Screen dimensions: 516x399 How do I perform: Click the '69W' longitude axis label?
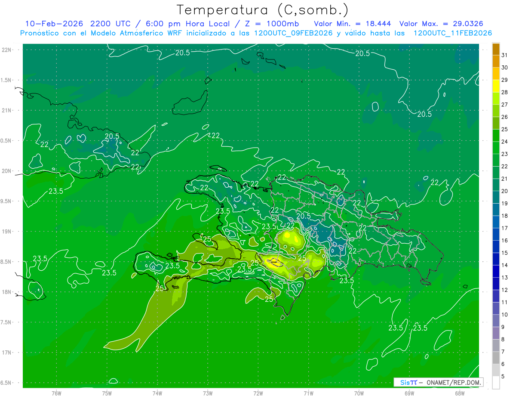[409, 393]
